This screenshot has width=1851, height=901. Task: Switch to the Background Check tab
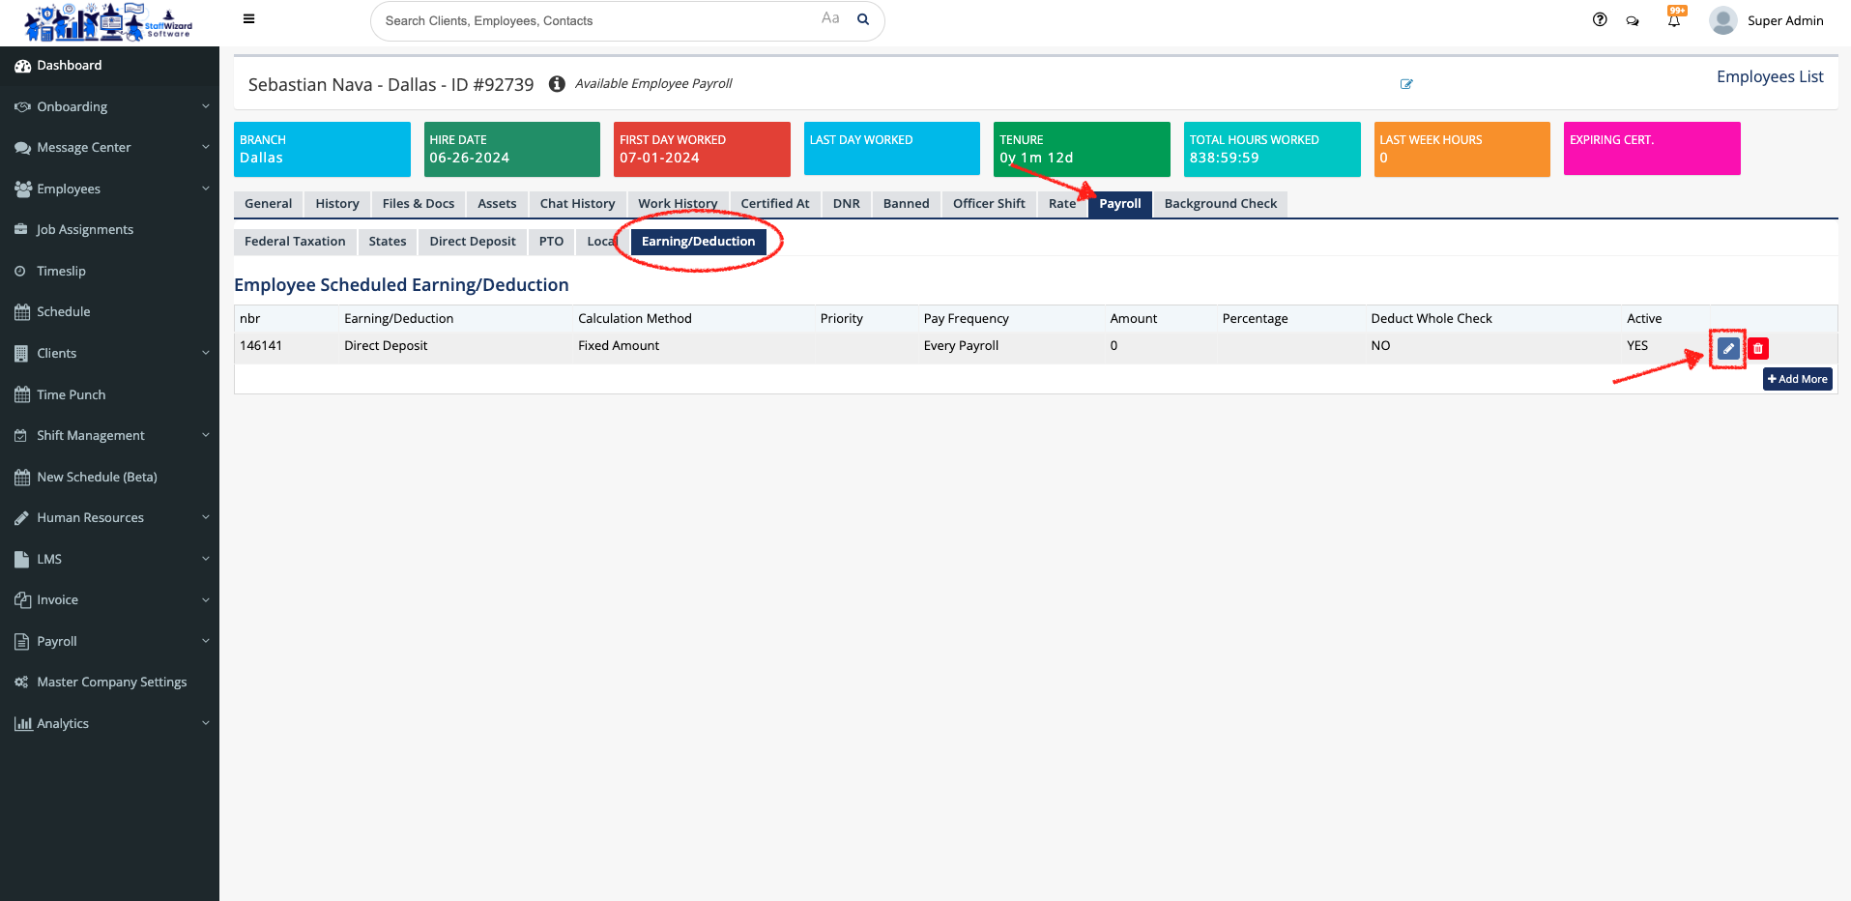[x=1220, y=204]
